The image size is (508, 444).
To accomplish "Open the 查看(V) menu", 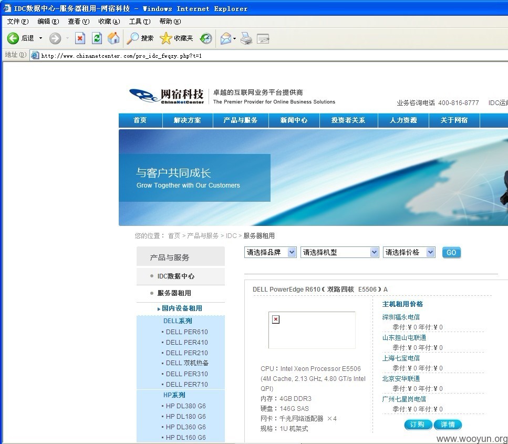I will 79,22.
